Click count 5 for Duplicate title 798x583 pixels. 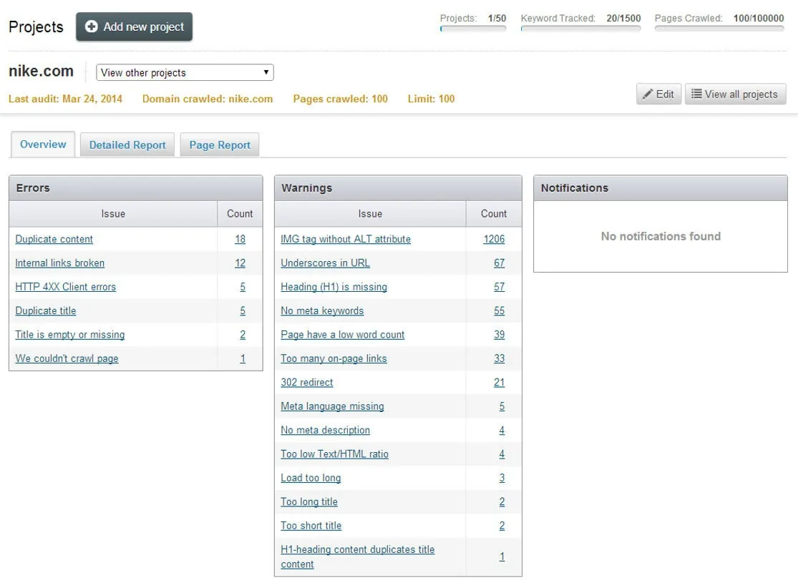(243, 311)
